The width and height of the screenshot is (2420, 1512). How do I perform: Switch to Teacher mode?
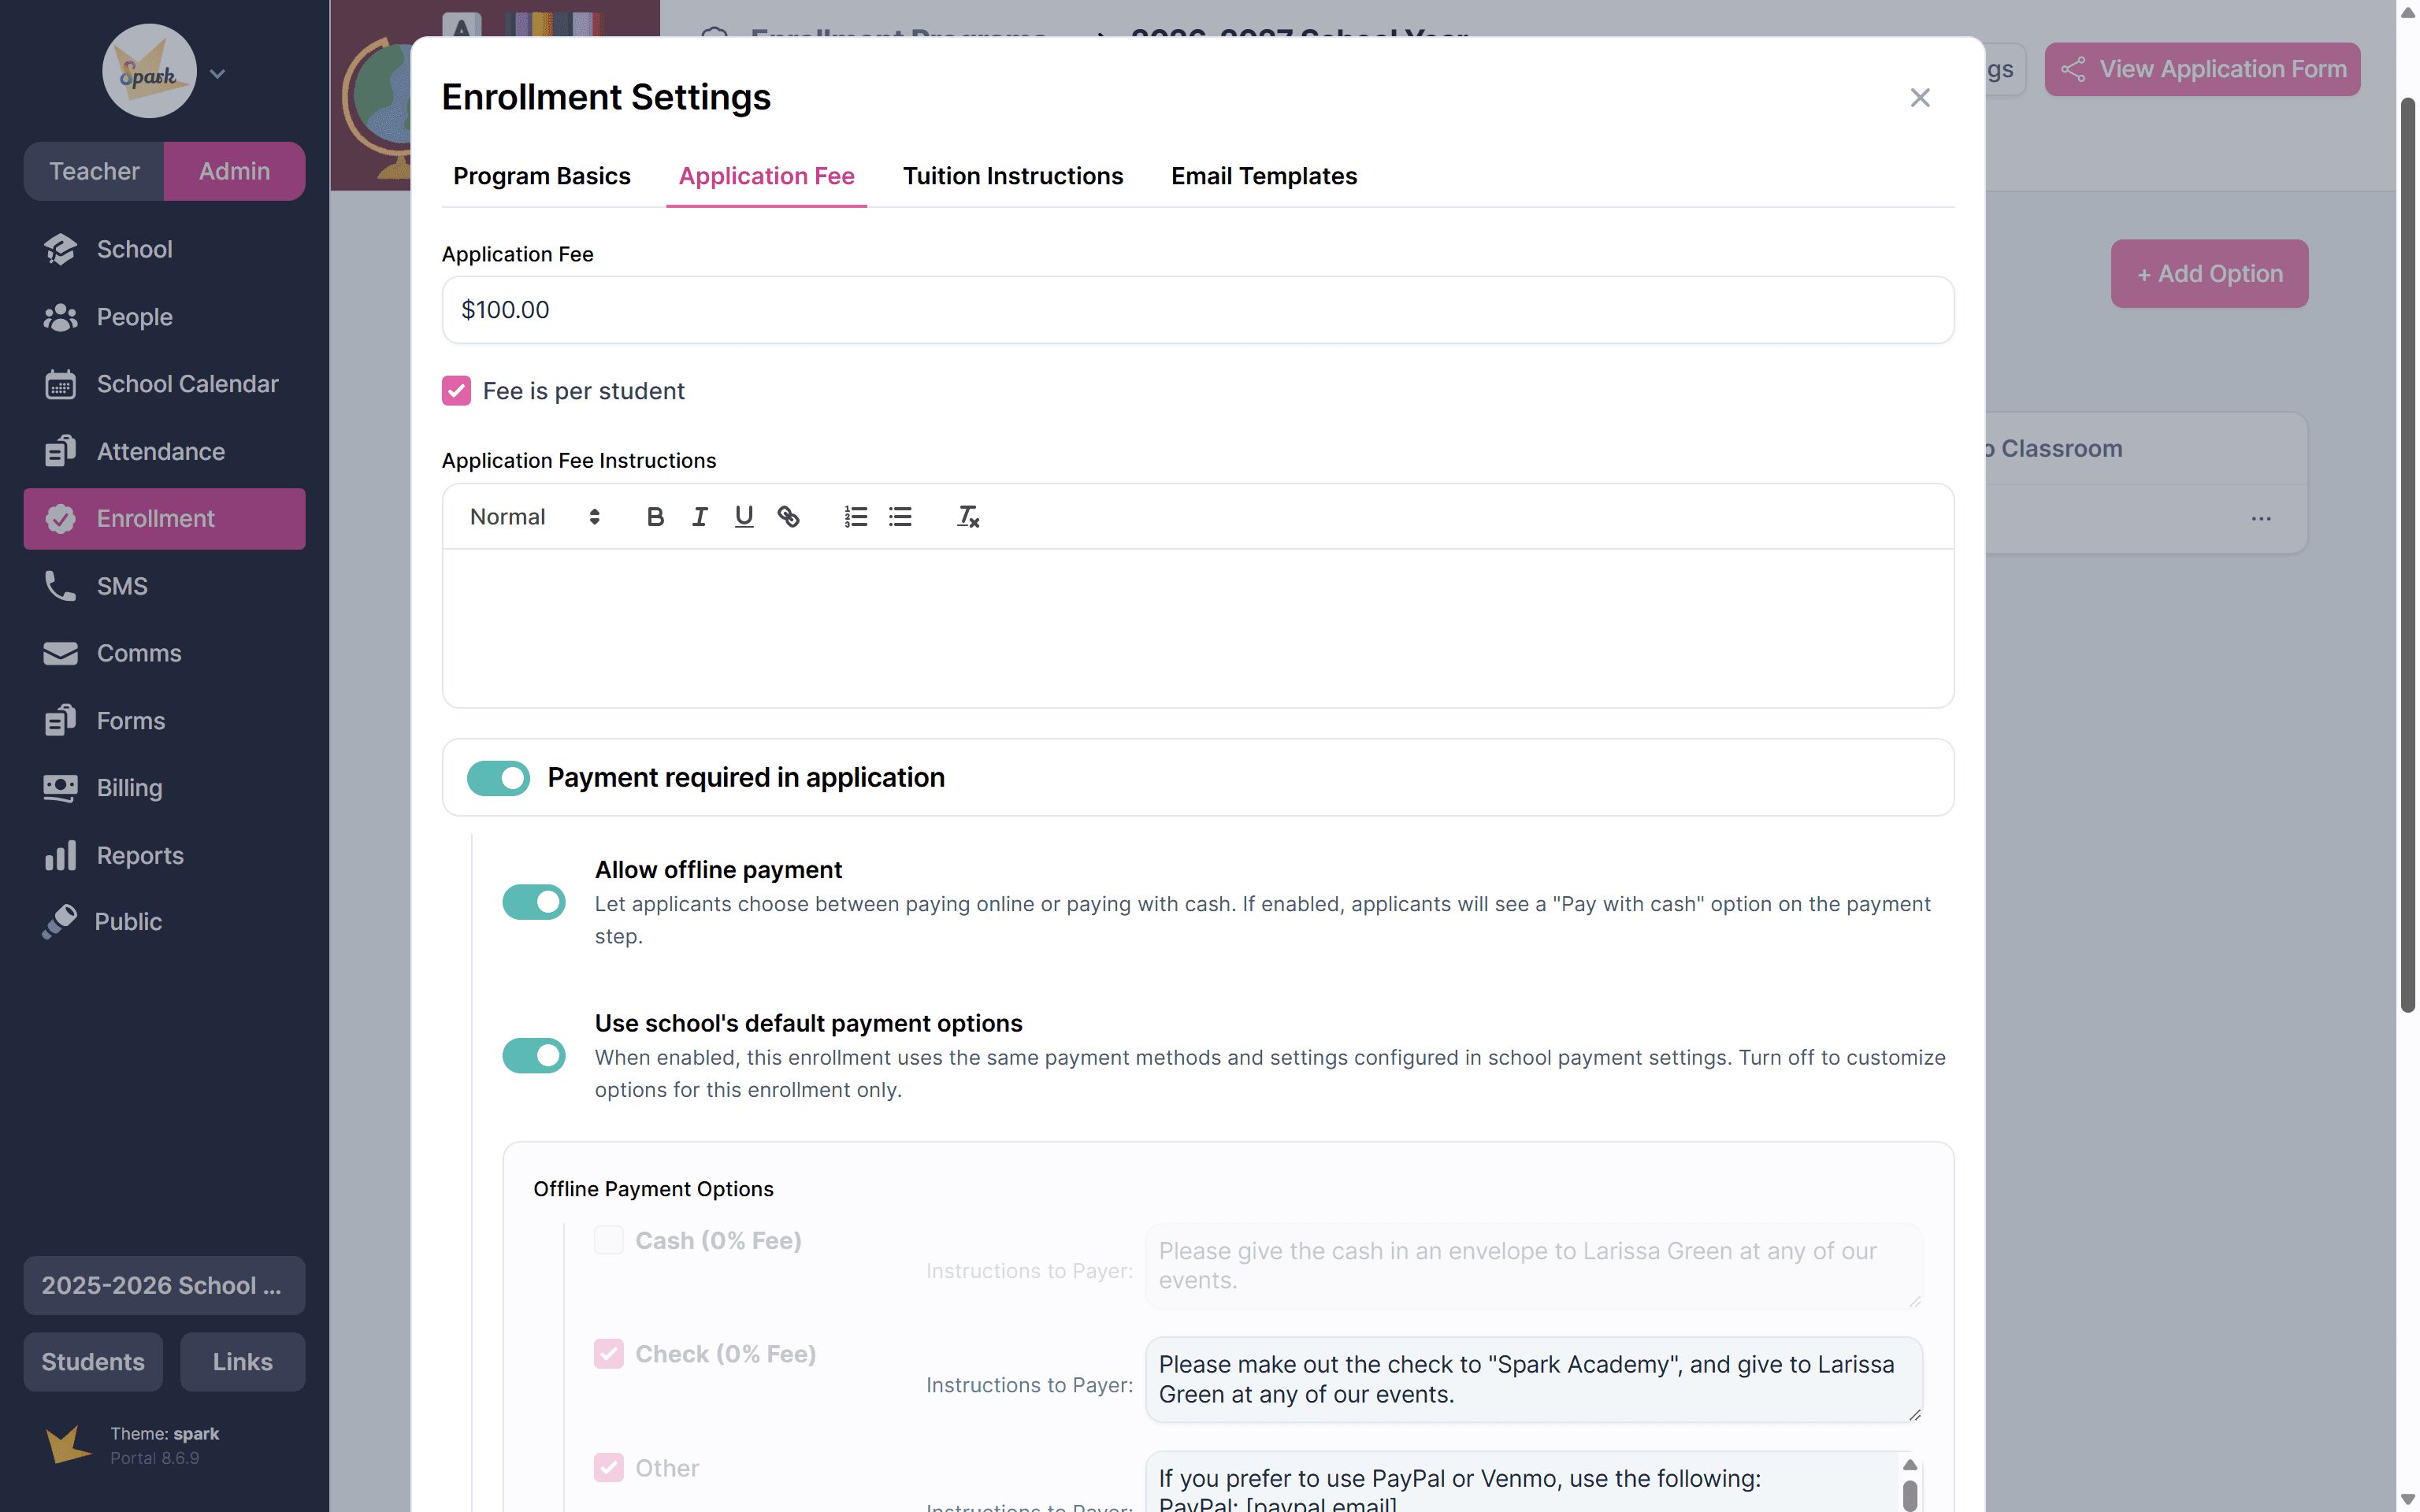[x=94, y=171]
